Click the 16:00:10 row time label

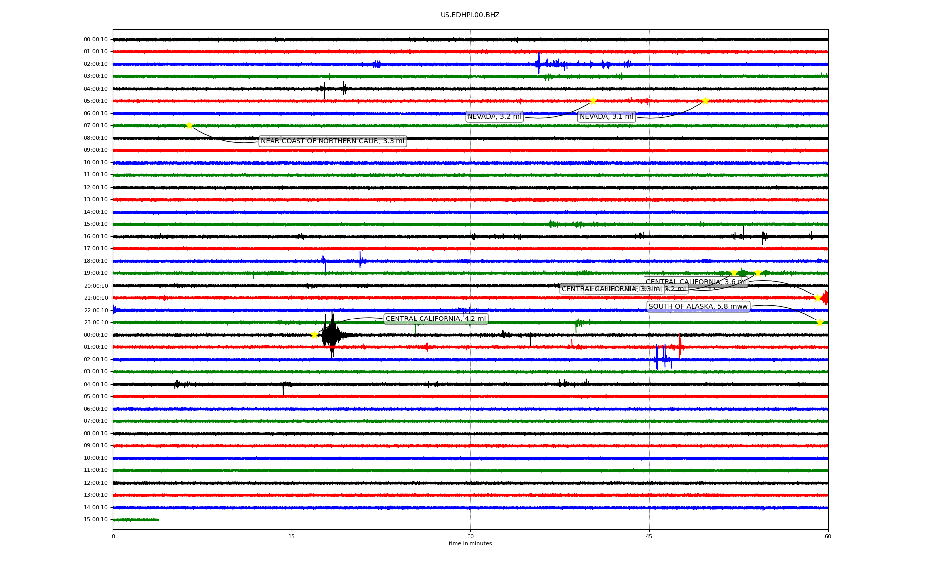point(96,237)
